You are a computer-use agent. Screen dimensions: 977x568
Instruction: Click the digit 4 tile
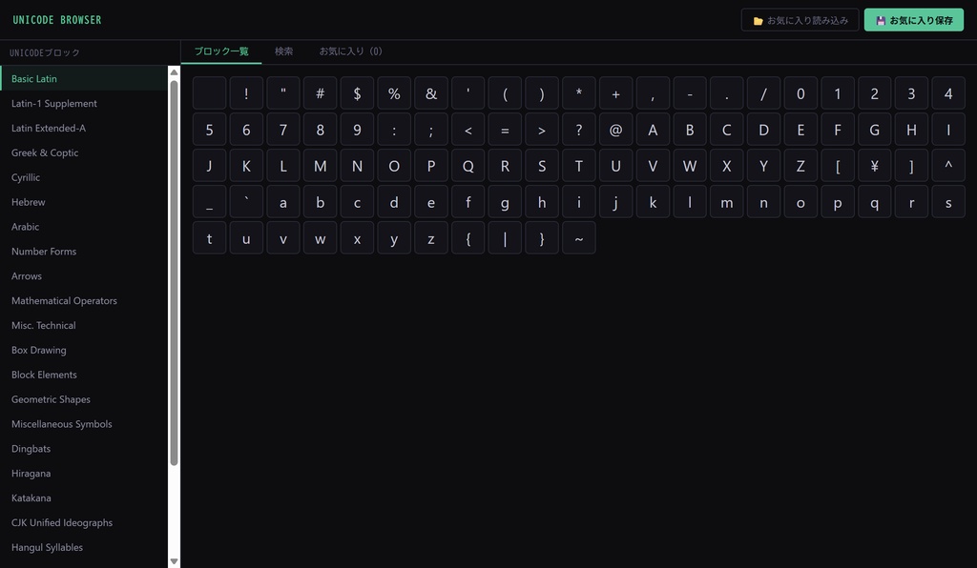948,93
